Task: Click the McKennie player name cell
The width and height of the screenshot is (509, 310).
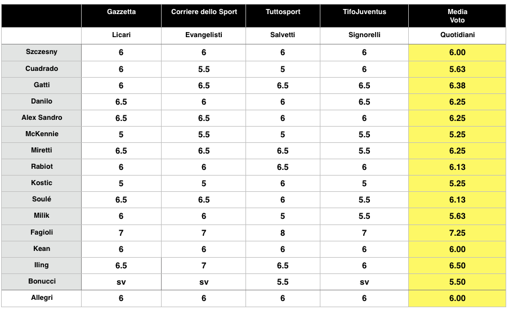Action: (x=42, y=134)
